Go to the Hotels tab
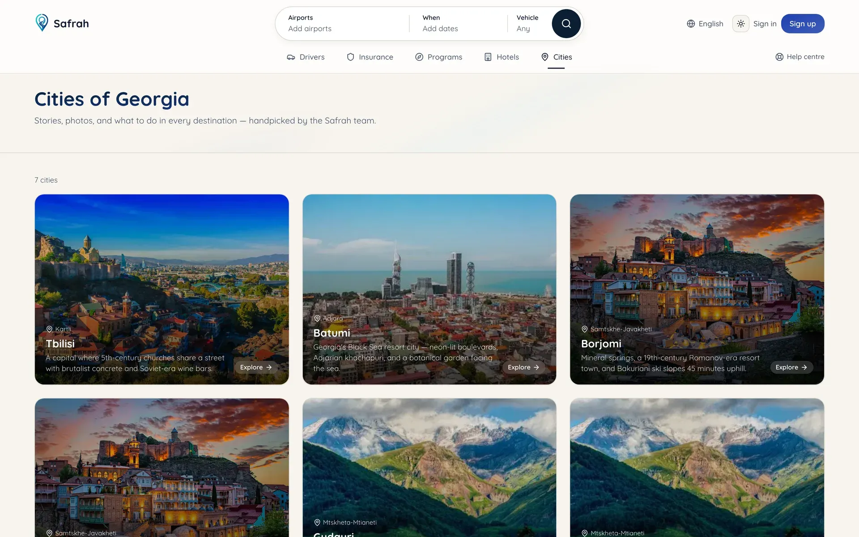Viewport: 859px width, 537px height. coord(502,57)
